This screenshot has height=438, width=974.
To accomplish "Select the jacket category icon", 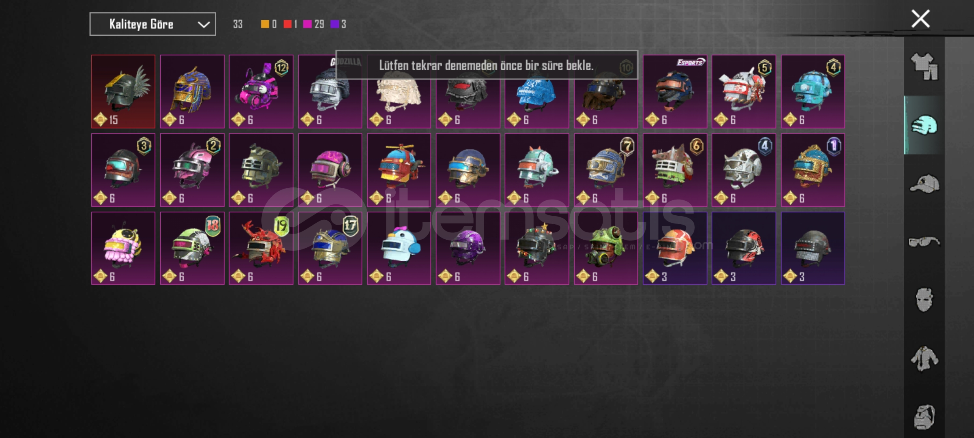I will click(x=924, y=359).
